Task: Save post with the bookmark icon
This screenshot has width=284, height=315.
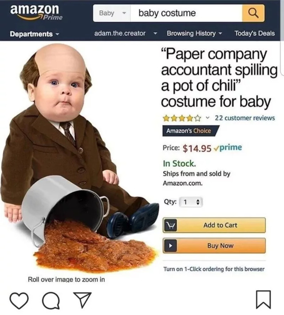Action: point(263,299)
